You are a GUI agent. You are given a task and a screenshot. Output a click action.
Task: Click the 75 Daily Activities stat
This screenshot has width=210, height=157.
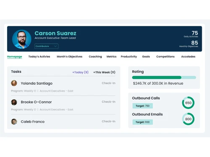pyautogui.click(x=191, y=34)
